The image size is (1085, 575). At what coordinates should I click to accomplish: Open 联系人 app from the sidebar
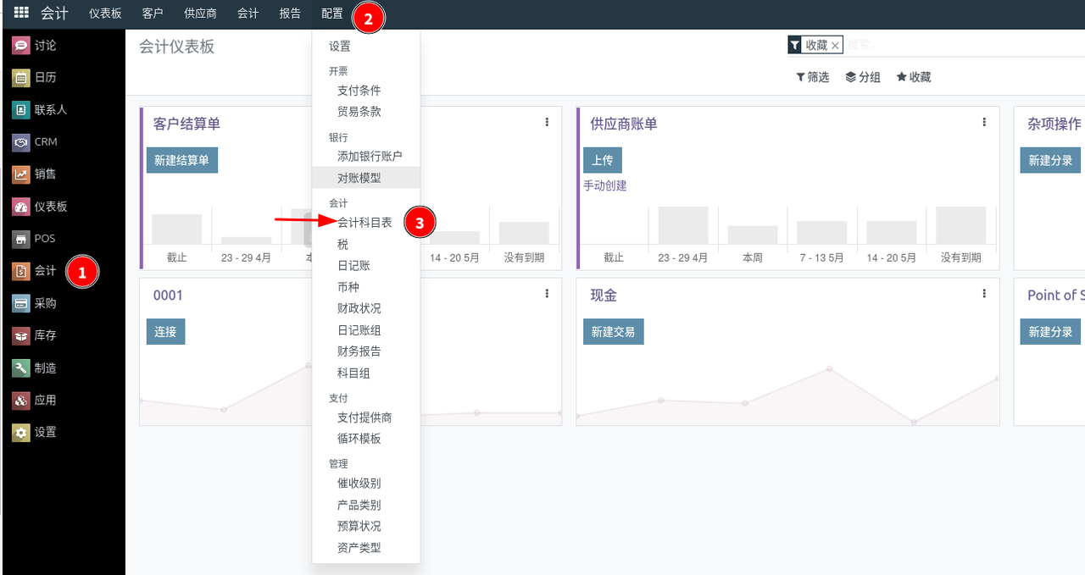point(40,110)
